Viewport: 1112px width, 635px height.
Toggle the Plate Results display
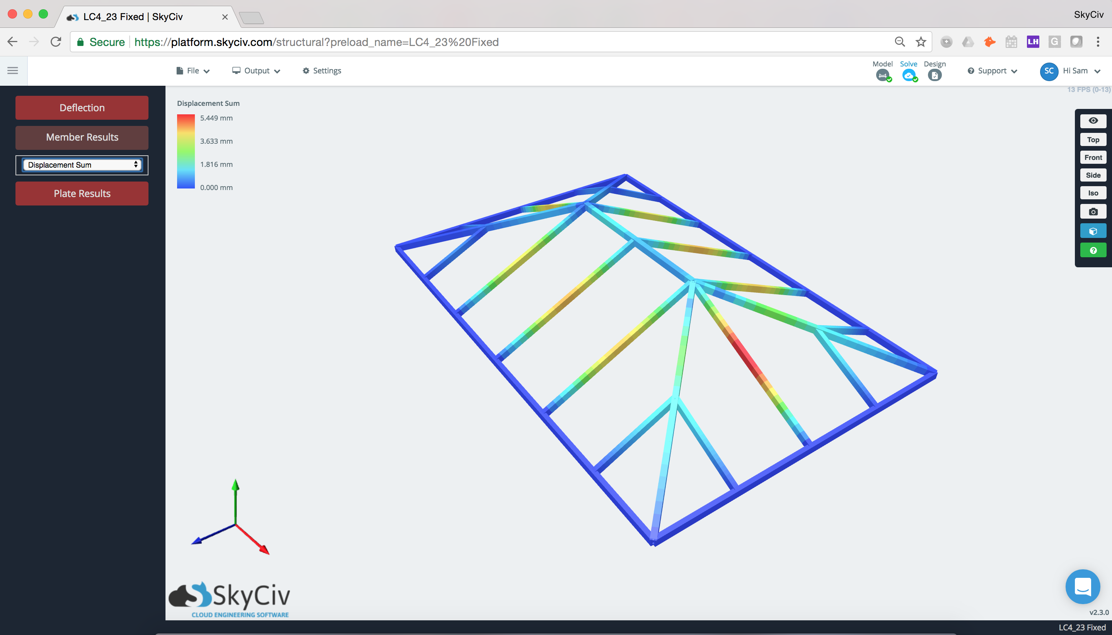pyautogui.click(x=82, y=194)
